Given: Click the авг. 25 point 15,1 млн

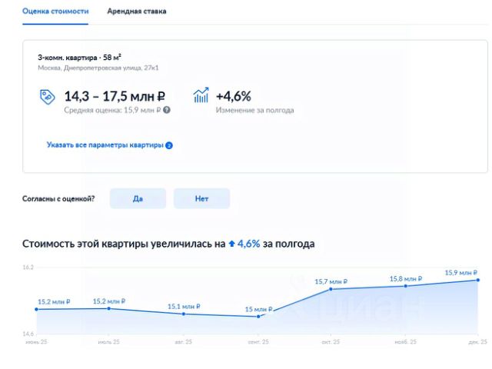Looking at the screenshot, I should pos(184,314).
